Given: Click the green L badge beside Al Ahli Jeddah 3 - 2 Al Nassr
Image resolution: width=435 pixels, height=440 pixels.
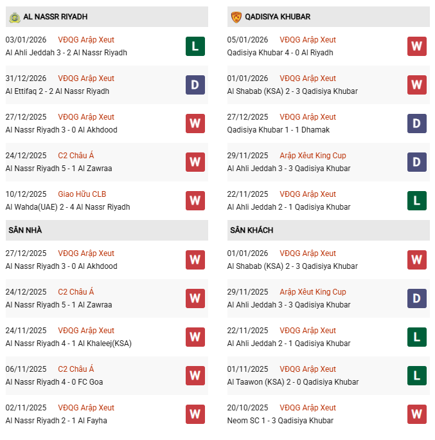Looking at the screenshot, I should (x=195, y=46).
